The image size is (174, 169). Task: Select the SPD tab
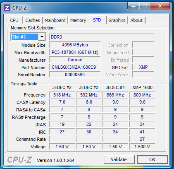[97, 20]
